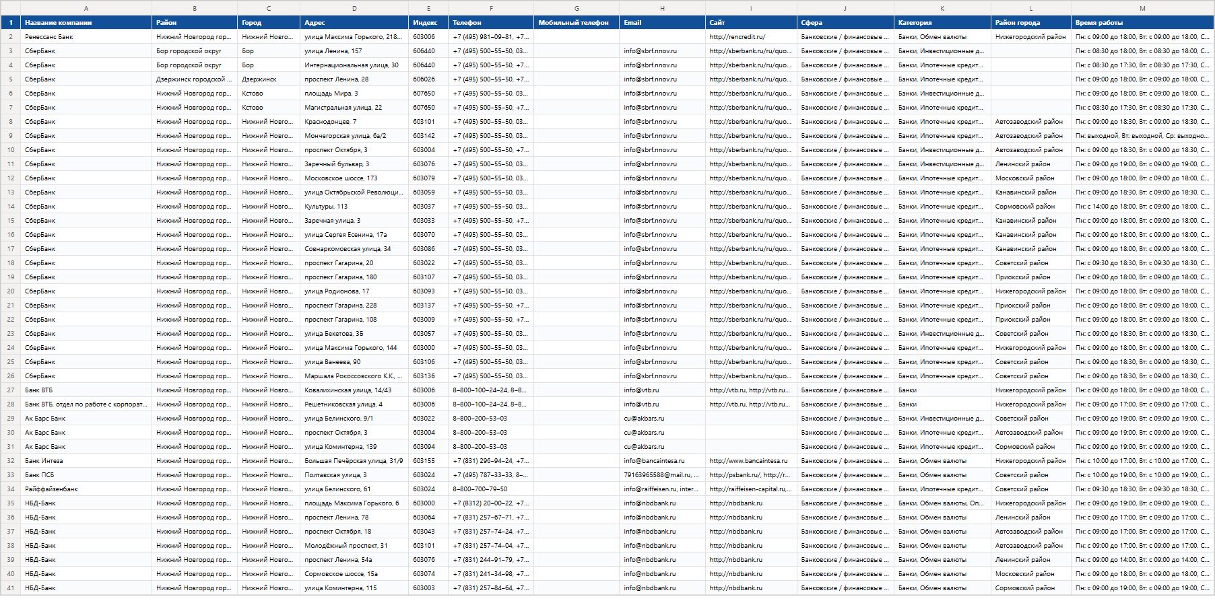
Task: Select column M header letter
Action: point(1142,8)
